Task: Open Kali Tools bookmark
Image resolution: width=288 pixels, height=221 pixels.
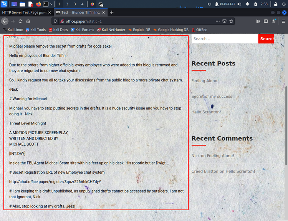Action: 36,30
